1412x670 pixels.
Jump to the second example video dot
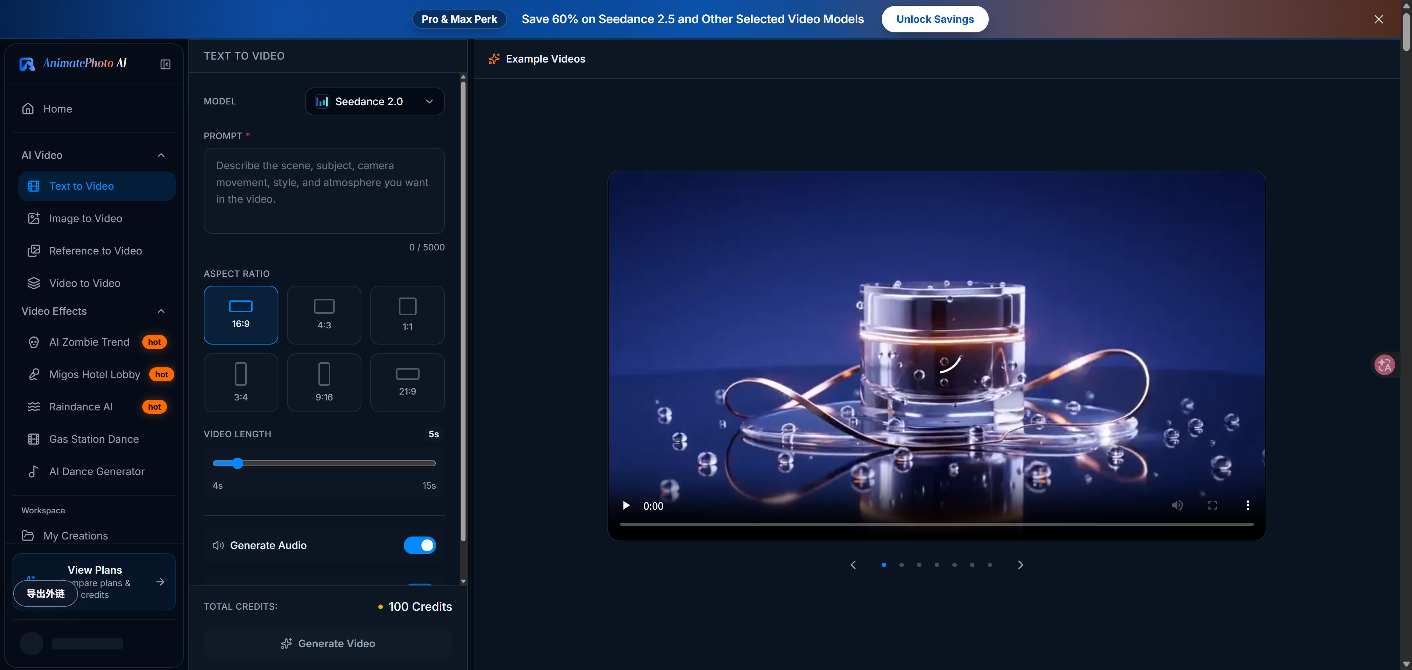click(901, 565)
